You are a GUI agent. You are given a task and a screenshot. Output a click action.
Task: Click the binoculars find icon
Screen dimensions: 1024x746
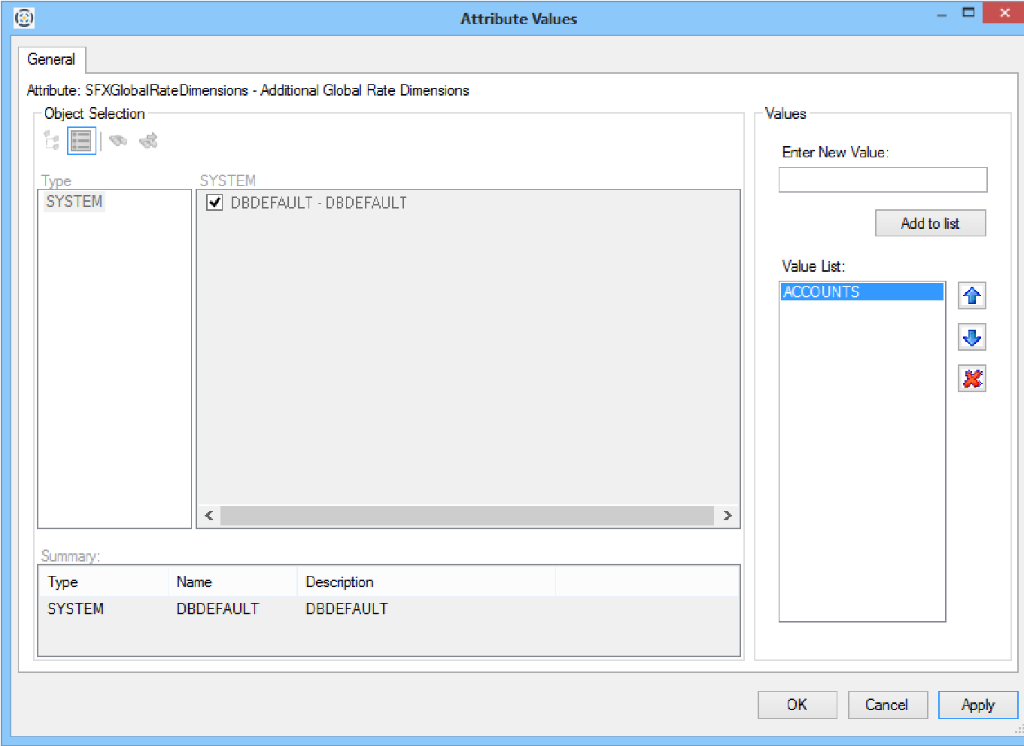tap(118, 141)
